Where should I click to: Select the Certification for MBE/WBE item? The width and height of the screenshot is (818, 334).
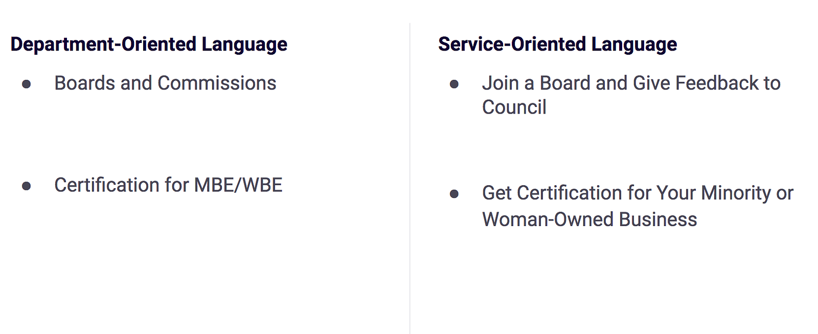click(168, 185)
